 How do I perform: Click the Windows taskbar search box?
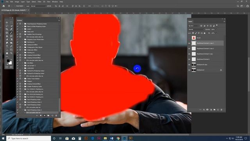[29, 138]
